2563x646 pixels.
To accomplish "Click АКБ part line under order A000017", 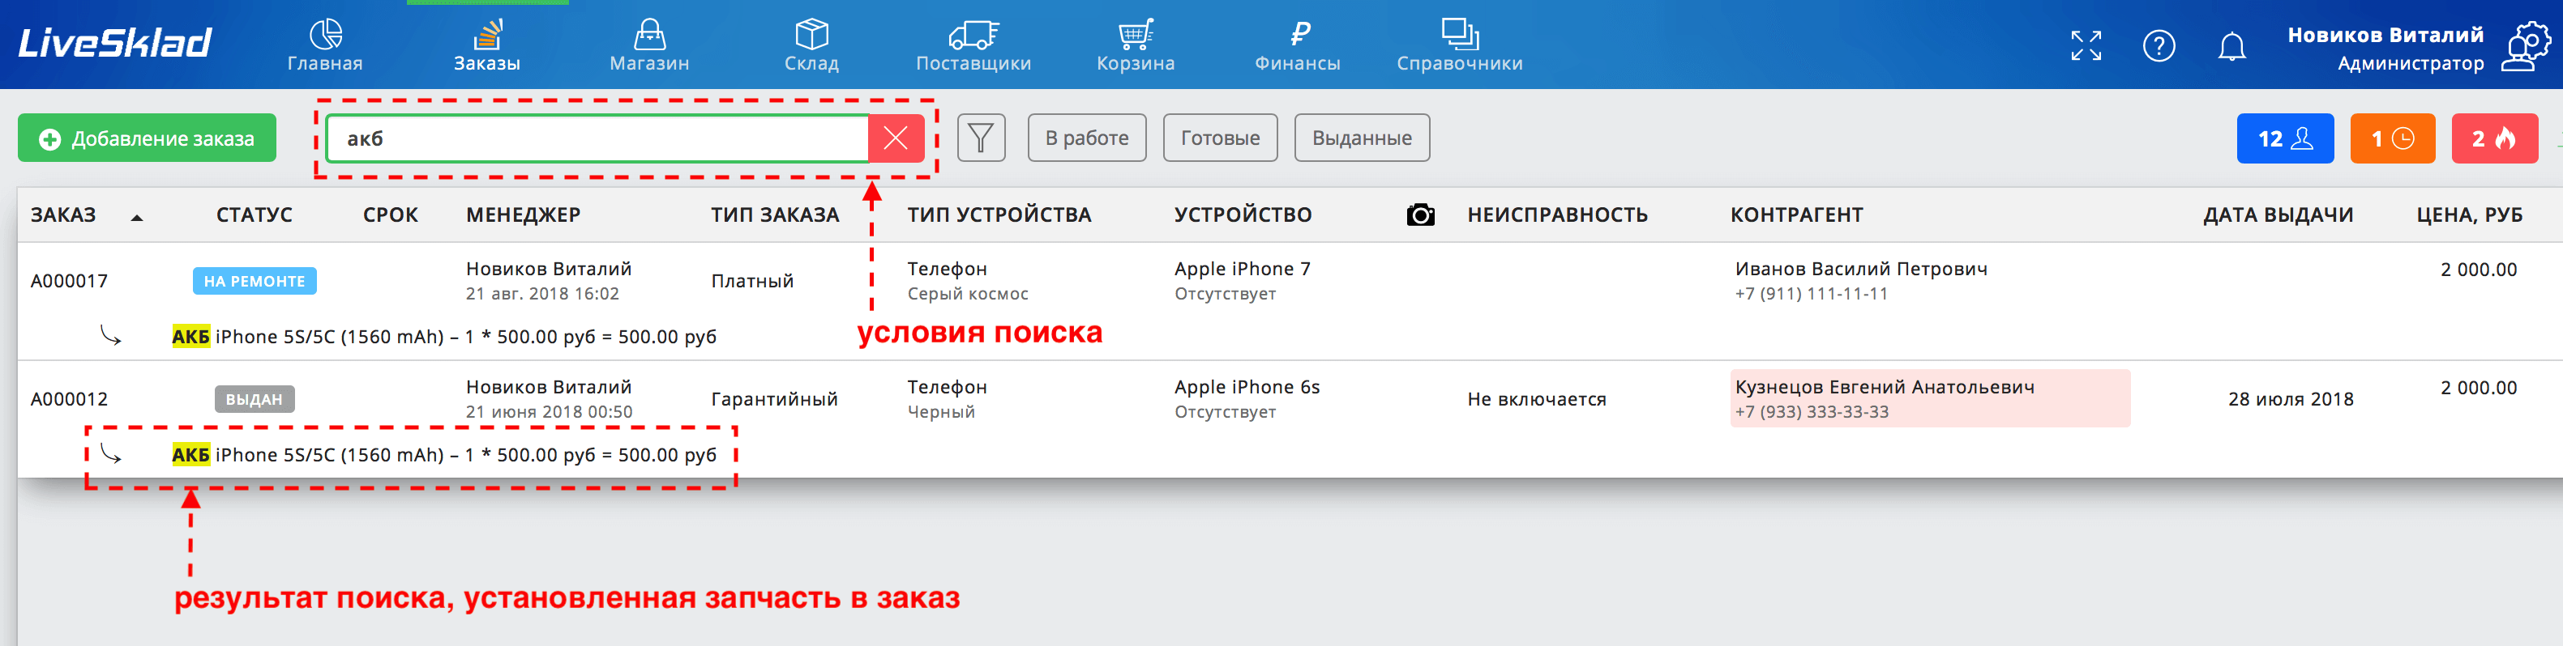I will pyautogui.click(x=443, y=337).
